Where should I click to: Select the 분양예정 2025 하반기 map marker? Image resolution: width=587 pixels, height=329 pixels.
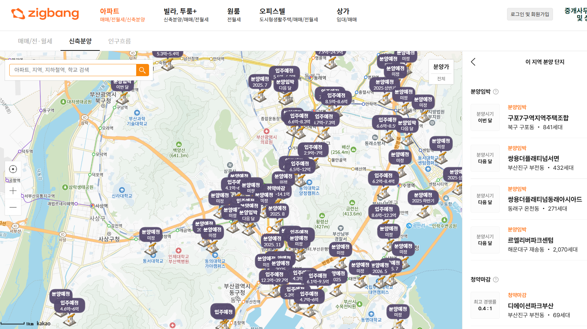[423, 198]
